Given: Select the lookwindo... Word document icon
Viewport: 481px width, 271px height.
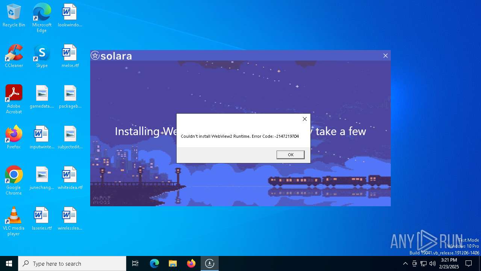Looking at the screenshot, I should 70,16.
